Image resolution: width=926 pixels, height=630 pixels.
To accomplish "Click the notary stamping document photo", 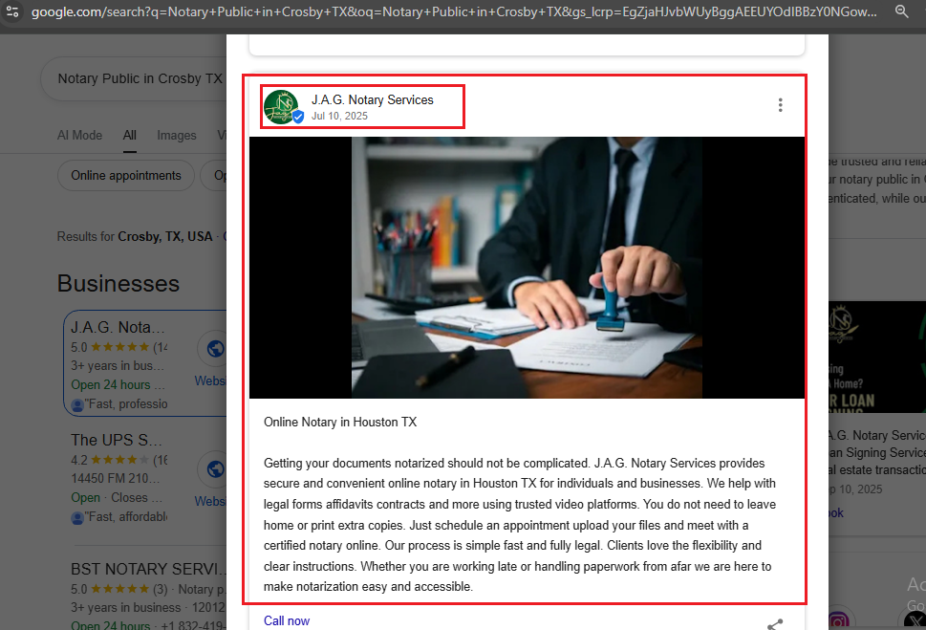I will click(x=527, y=268).
